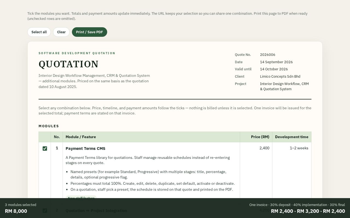Click payment split RM 2,400 · RM 3,200 · RM 2,400
The width and height of the screenshot is (350, 218).
coord(308,211)
